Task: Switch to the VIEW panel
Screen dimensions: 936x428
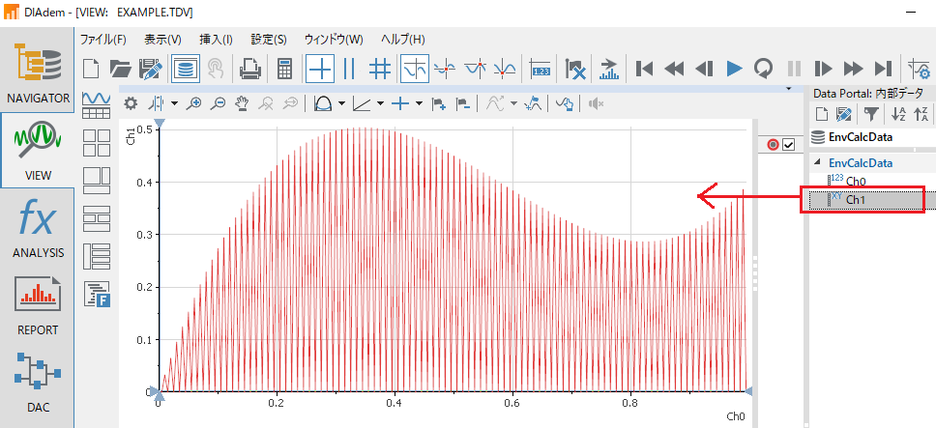Action: (x=38, y=149)
